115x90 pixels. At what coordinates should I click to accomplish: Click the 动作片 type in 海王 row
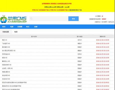[x=80, y=40]
